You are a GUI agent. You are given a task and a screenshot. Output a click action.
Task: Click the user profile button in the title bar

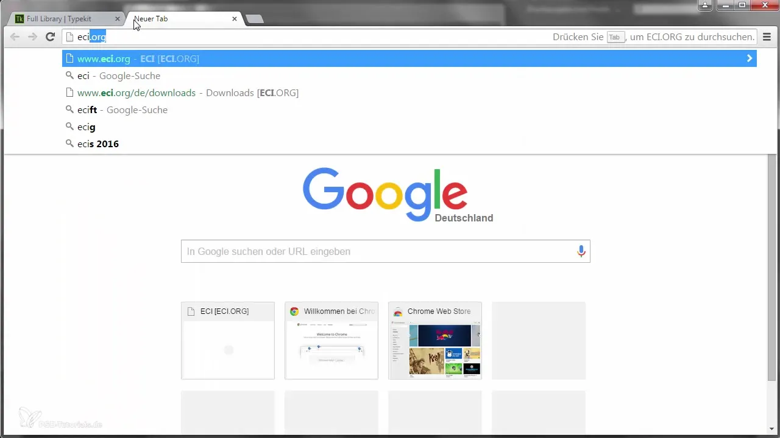click(x=704, y=5)
